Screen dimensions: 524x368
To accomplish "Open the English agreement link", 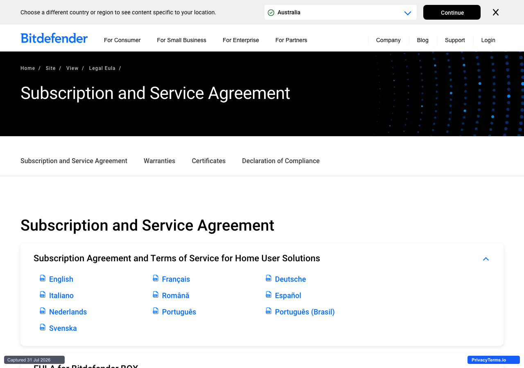I will point(61,279).
